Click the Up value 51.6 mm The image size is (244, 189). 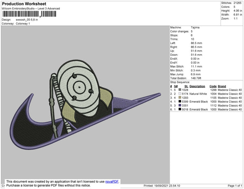pos(196,51)
